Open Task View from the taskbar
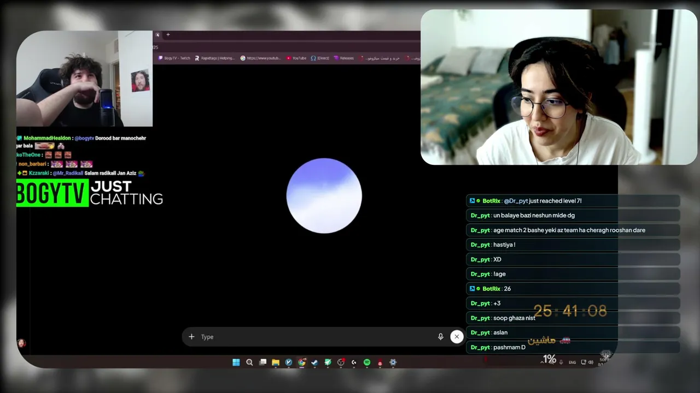 (262, 362)
